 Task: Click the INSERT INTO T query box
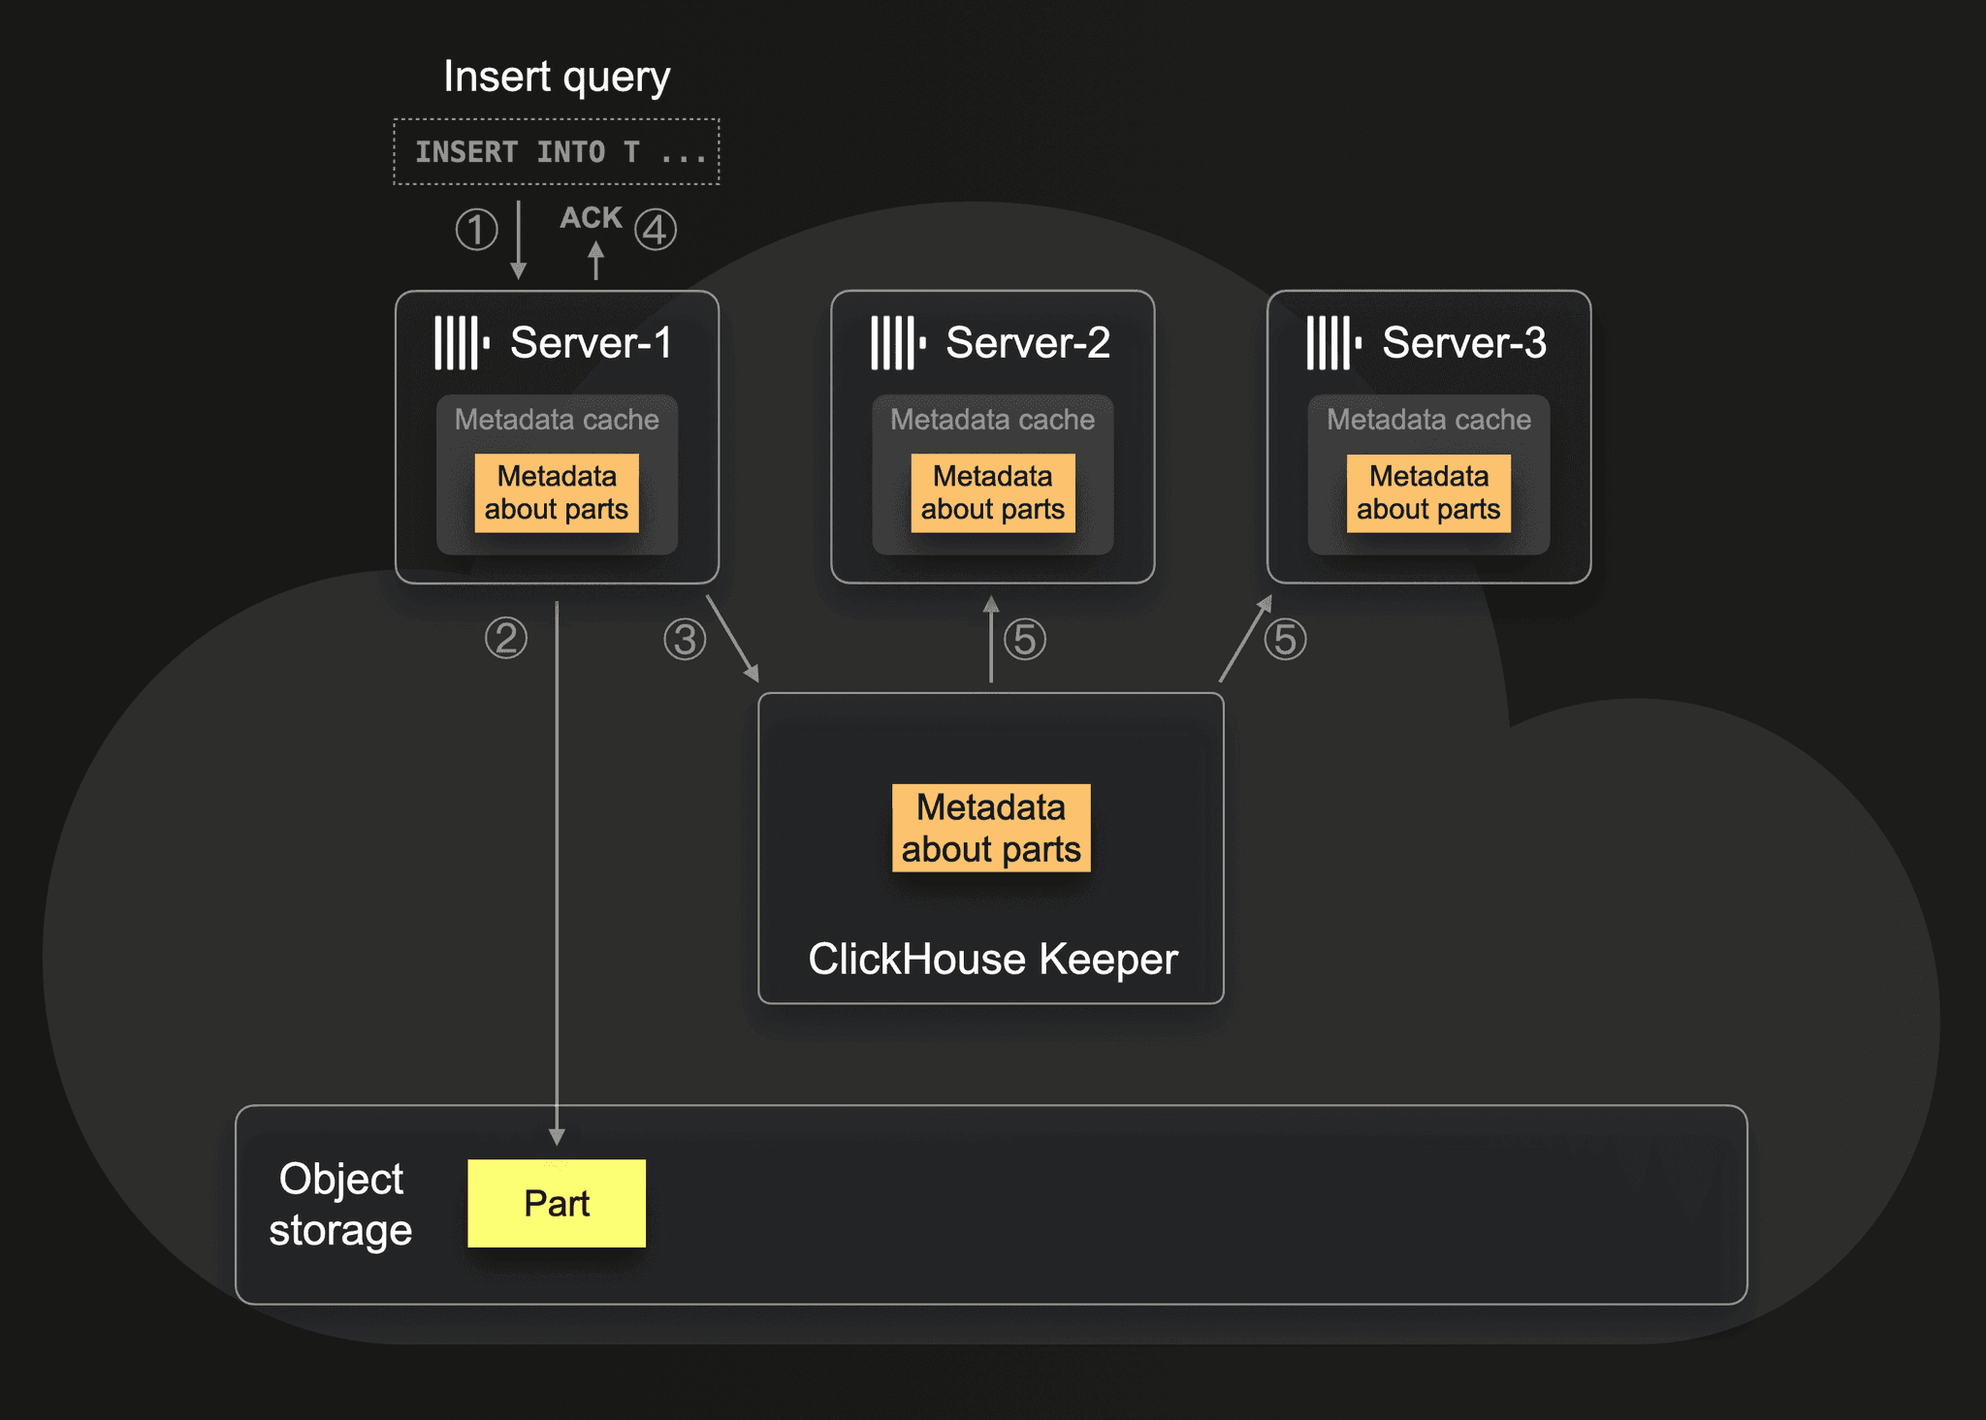click(557, 152)
